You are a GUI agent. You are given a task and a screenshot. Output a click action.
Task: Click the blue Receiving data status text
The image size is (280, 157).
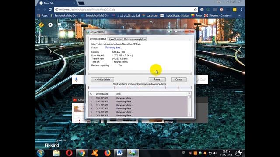pyautogui.click(x=113, y=48)
